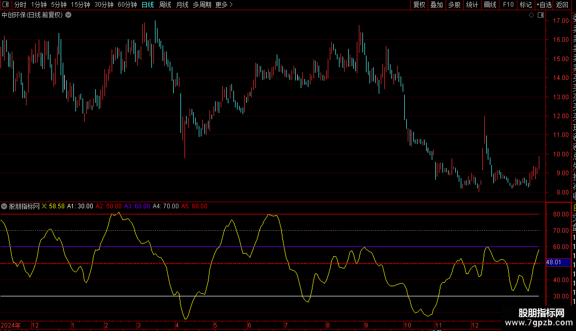The width and height of the screenshot is (576, 331).
Task: Select the 1分钟 period tab
Action: click(39, 5)
